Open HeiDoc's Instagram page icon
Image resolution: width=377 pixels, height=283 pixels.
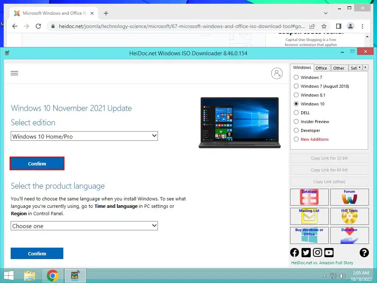317,252
